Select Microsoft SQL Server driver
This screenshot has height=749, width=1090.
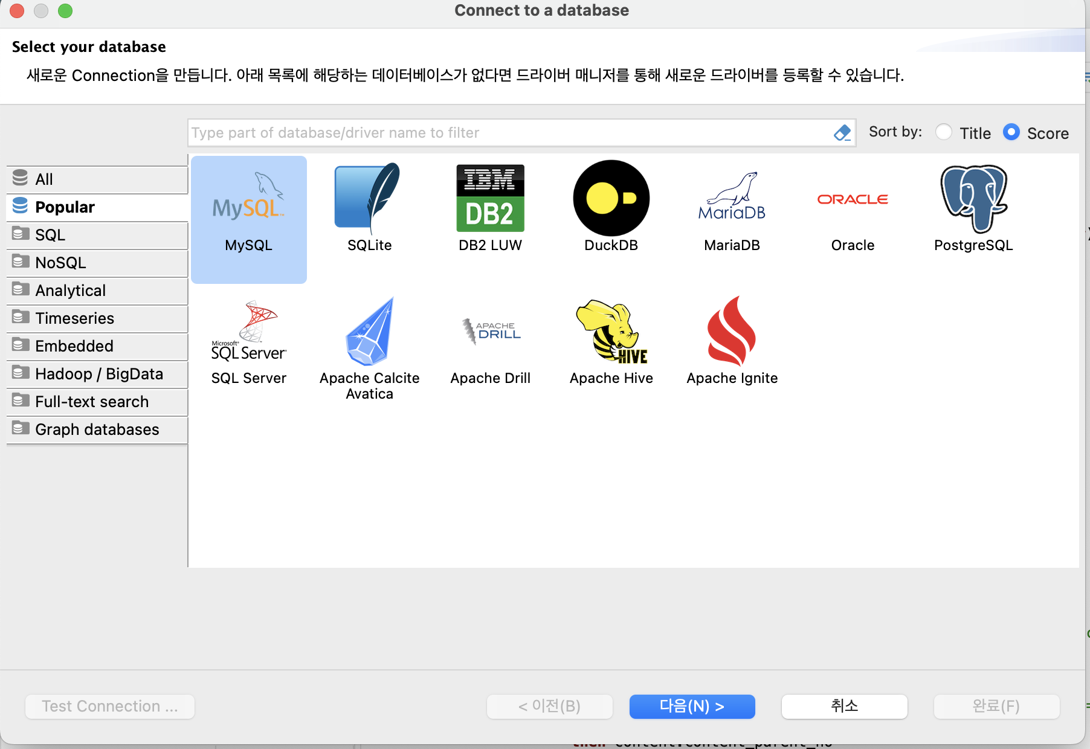tap(248, 342)
